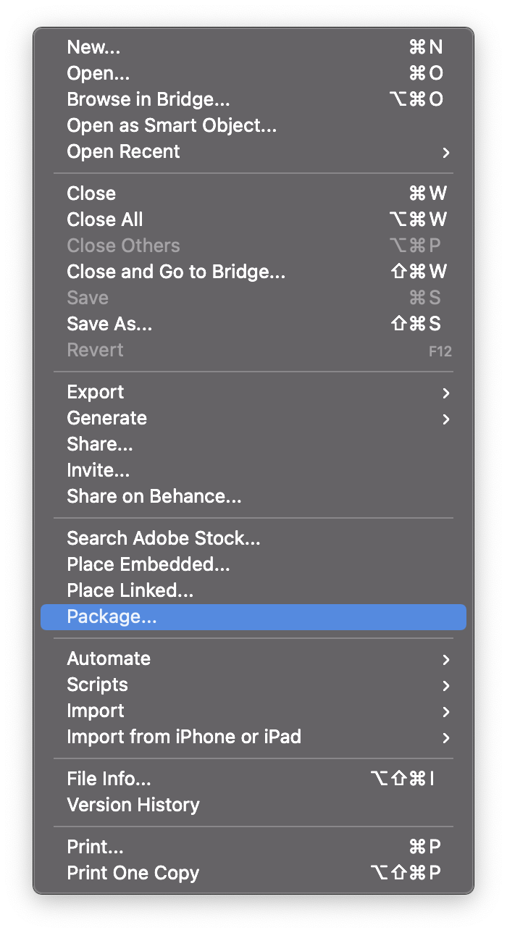The image size is (507, 933).
Task: Choose Open as Smart Object...
Action: point(172,125)
